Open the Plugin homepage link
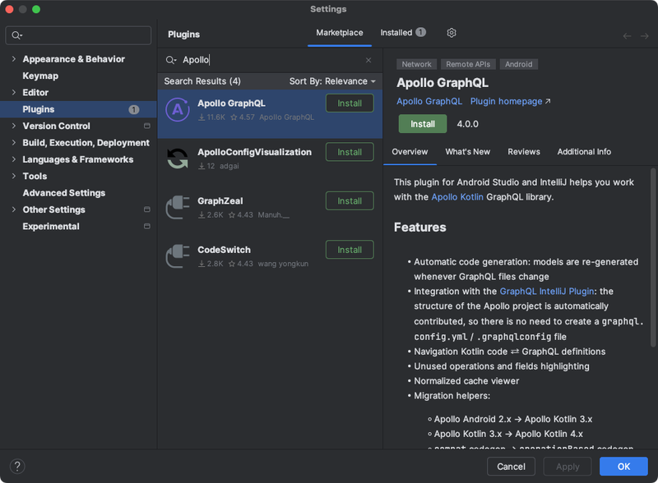The height and width of the screenshot is (483, 658). [x=510, y=102]
